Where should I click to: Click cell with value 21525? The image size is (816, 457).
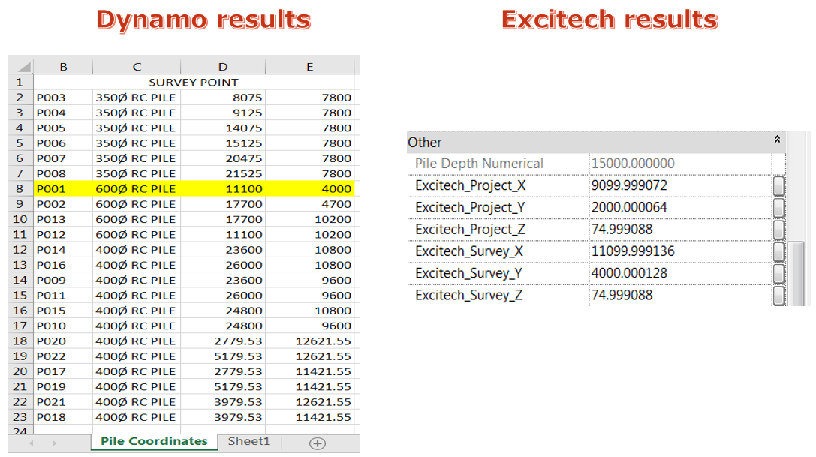pos(223,173)
